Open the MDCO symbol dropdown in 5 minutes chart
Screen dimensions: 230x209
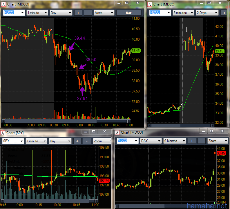[169, 13]
